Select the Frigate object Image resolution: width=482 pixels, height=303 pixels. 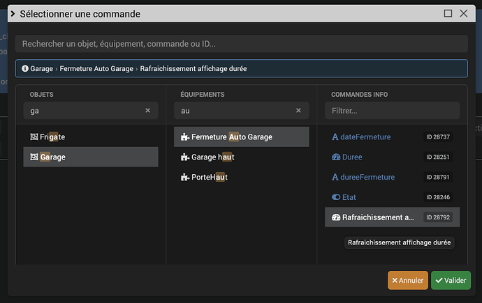[x=91, y=137]
